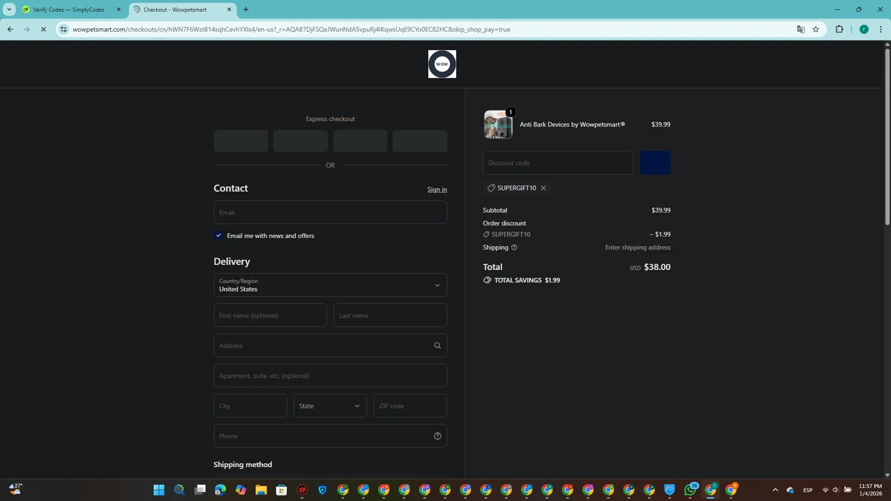The width and height of the screenshot is (891, 501).
Task: Click the Anti Bark Devices by Wowpetsmart name
Action: 572,125
